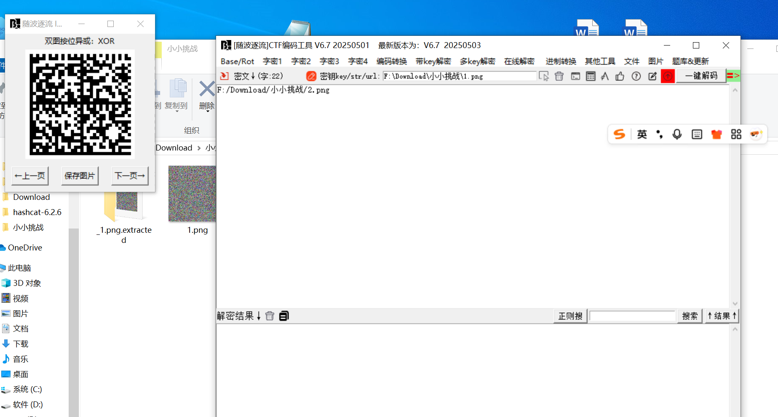Clear results with trash icon beside 解密结果

pos(270,316)
